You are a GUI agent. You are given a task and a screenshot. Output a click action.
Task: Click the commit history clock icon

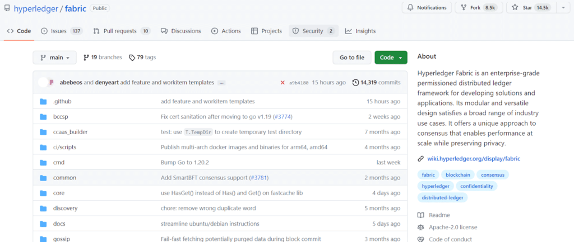point(355,83)
